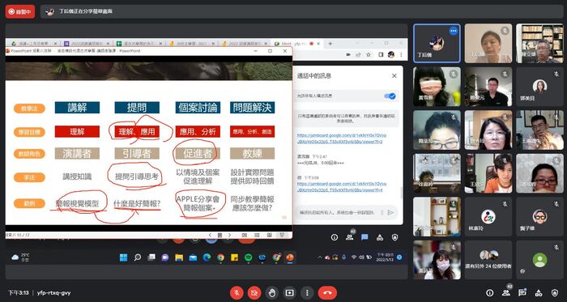Leave the call with the red hang-up button
Viewport: 567px width, 302px height.
click(x=327, y=292)
